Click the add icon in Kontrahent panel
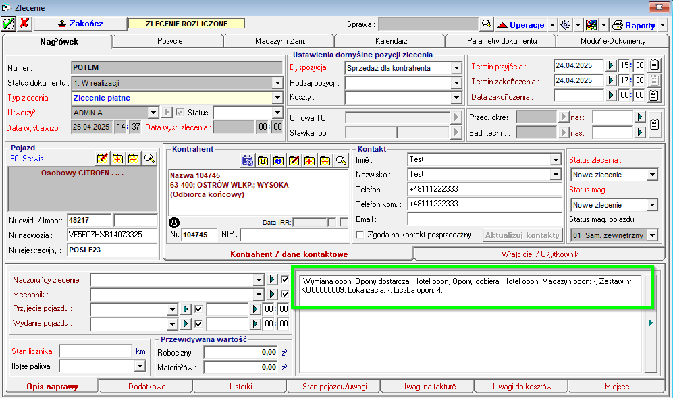Viewport: 673px width, 398px height. [x=309, y=161]
